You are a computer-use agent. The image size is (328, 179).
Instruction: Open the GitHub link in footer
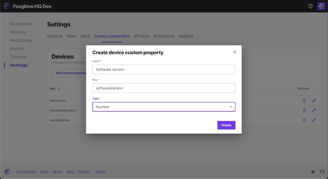(x=322, y=172)
